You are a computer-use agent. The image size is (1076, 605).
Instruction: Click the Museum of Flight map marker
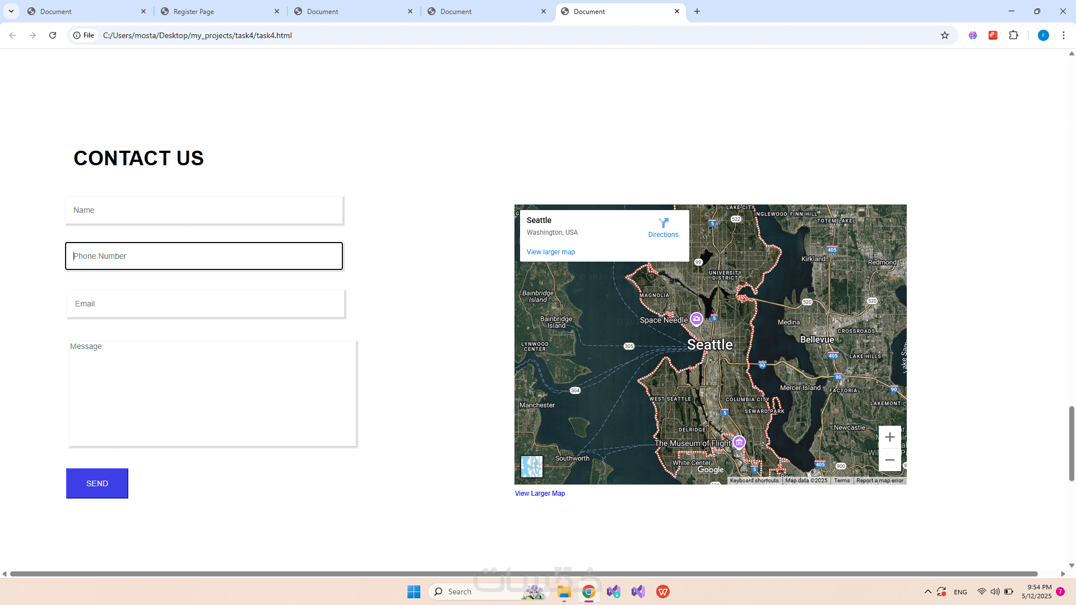[x=739, y=443]
